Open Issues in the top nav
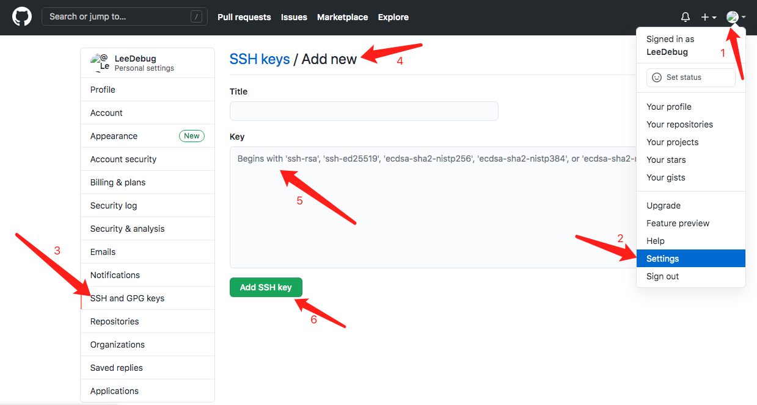757x405 pixels. [294, 17]
